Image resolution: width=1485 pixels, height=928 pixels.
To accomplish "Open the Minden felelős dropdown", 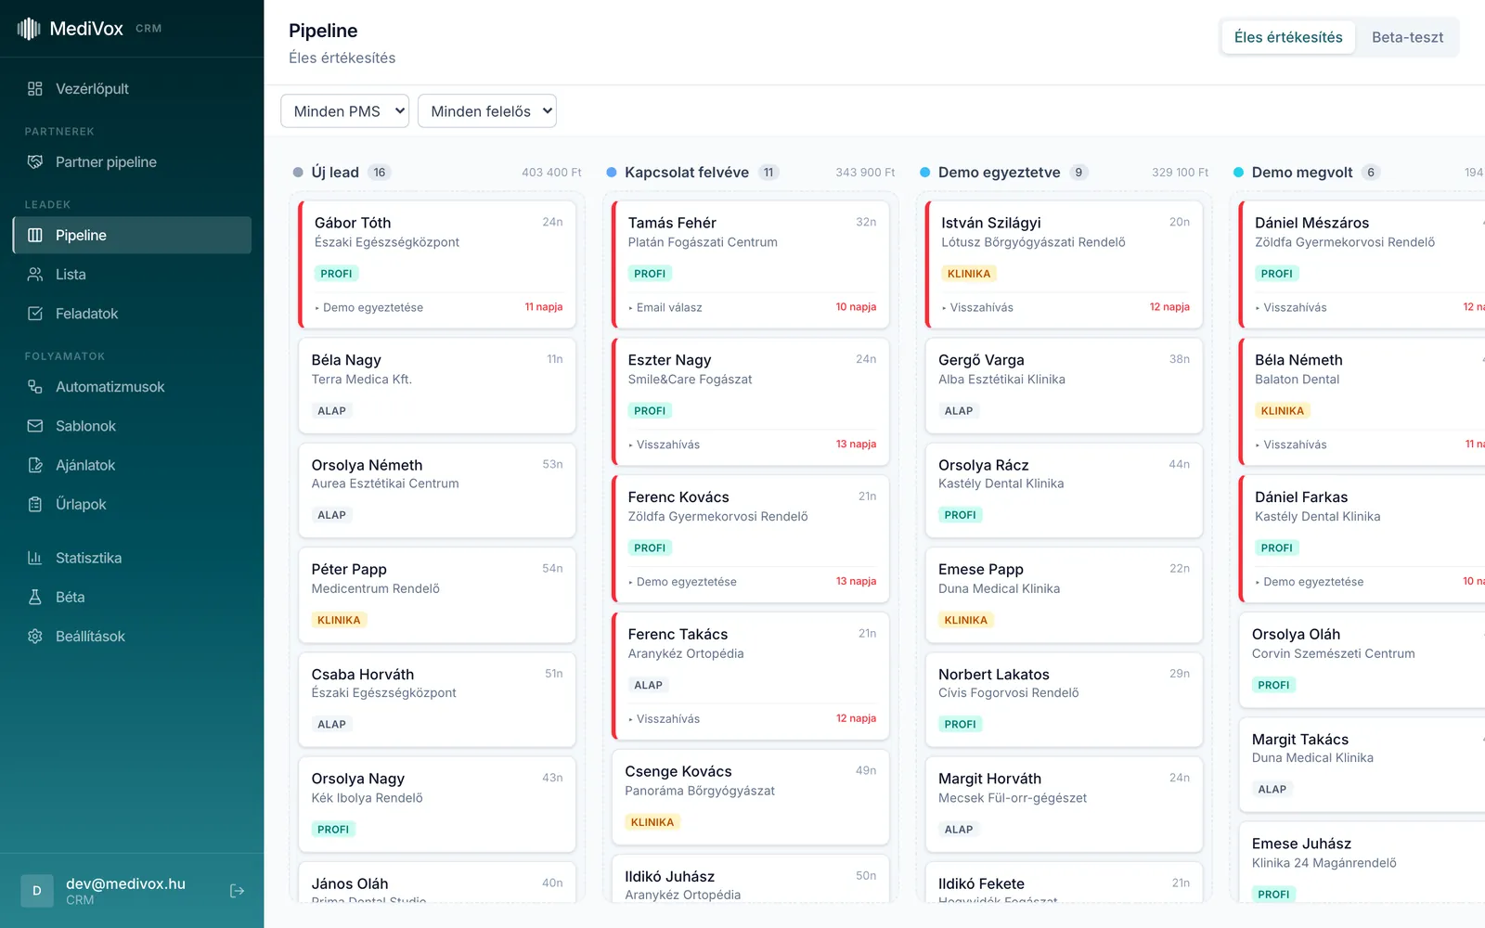I will (487, 111).
